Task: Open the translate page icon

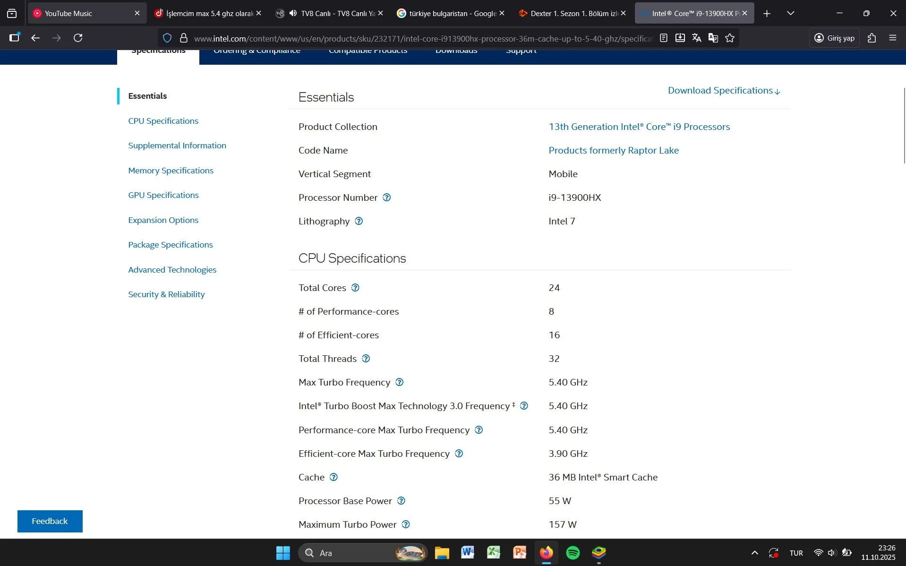Action: pos(697,38)
